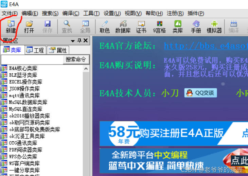Image resolution: width=248 pixels, height=176 pixels.
Task: Click the 58元 购买注册E4A正版 banner
Action: [x=174, y=134]
